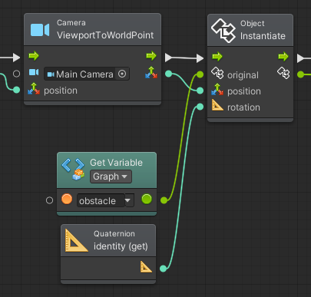Click the empty input port left of obstacle

click(x=49, y=200)
